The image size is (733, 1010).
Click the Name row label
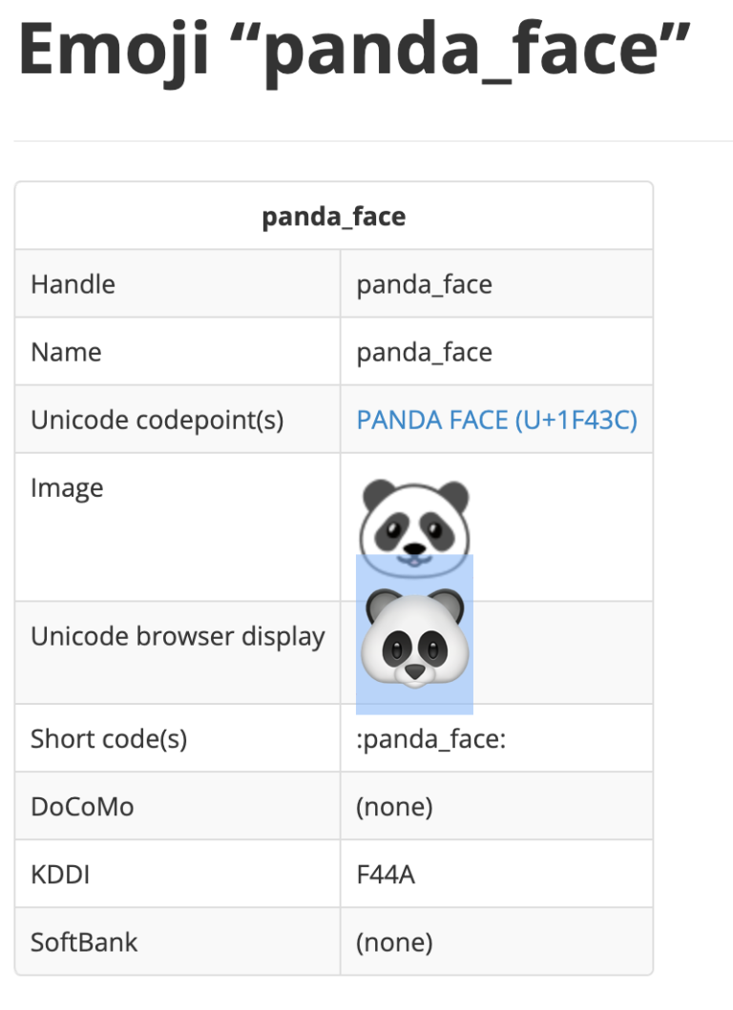click(x=66, y=352)
